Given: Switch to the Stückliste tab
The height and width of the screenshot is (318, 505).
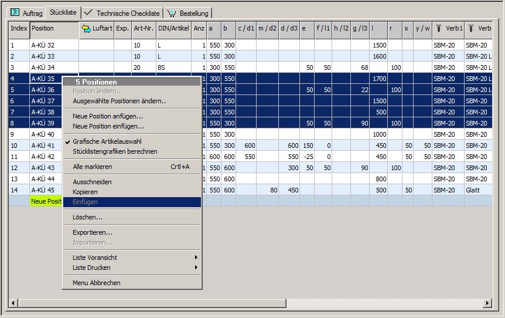Looking at the screenshot, I should pyautogui.click(x=63, y=12).
